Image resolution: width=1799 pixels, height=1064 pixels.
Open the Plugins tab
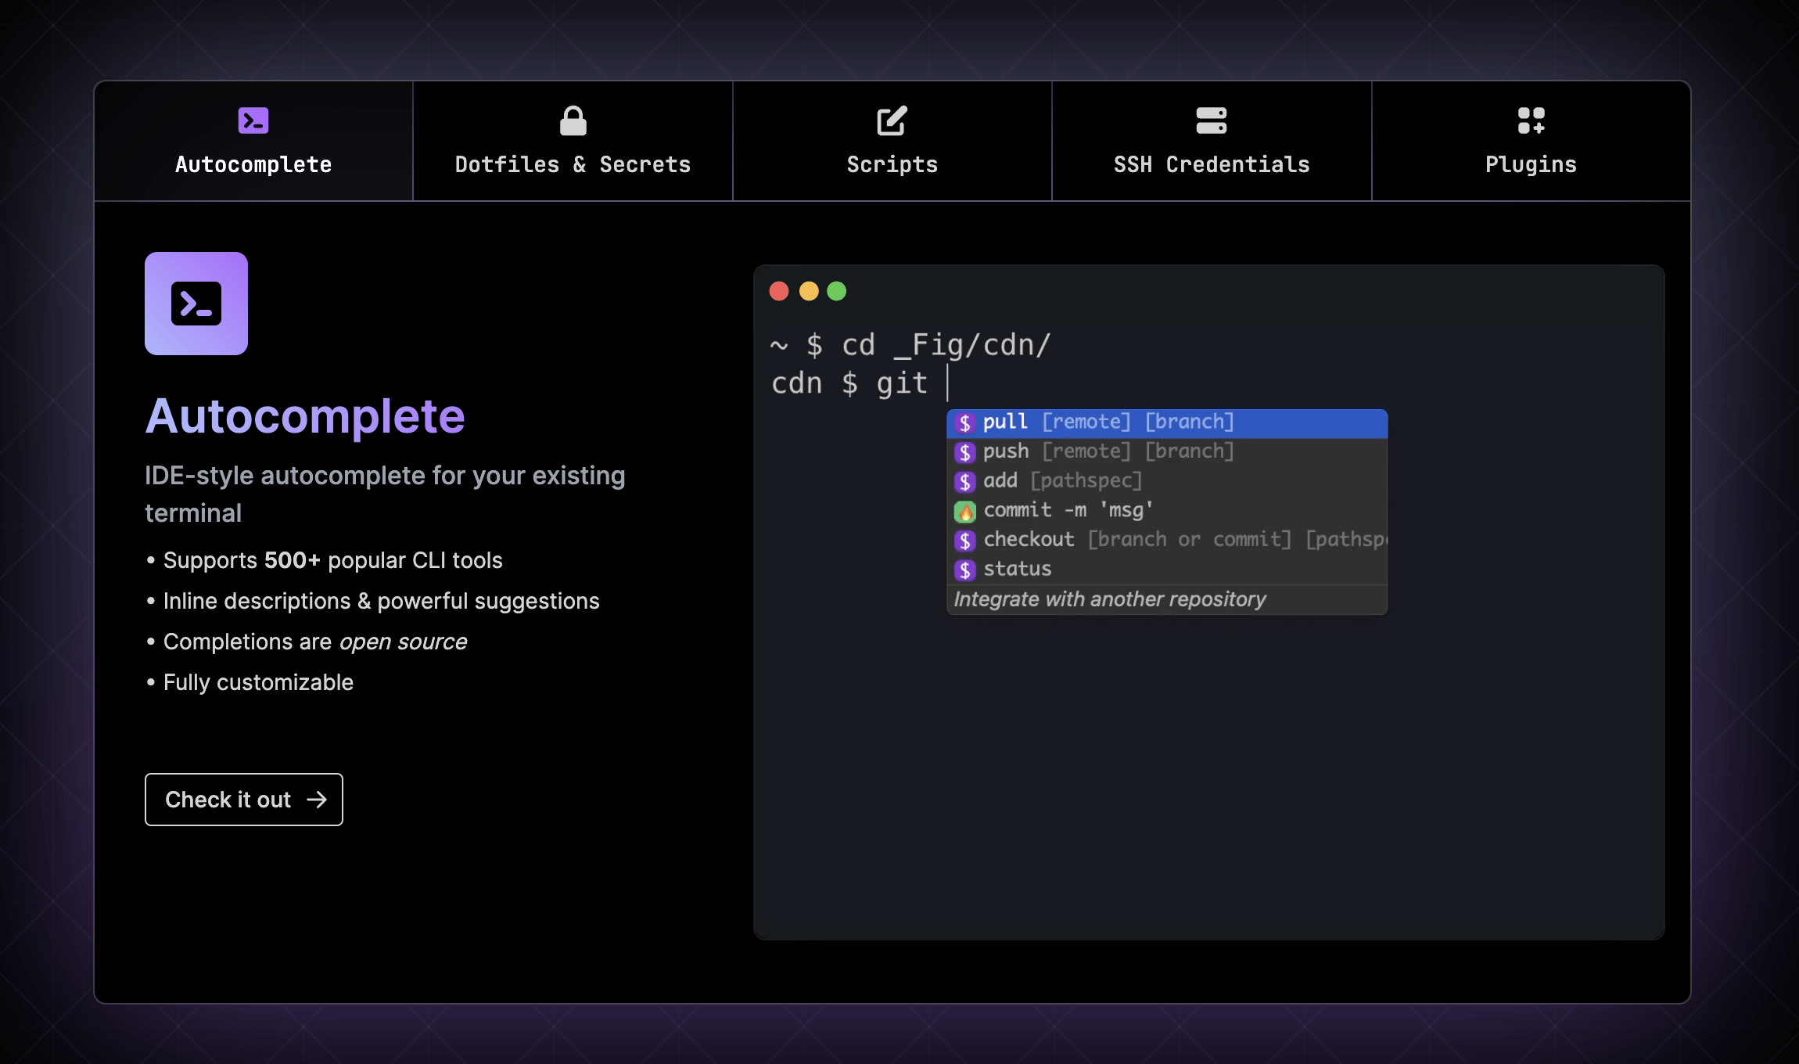[1530, 164]
